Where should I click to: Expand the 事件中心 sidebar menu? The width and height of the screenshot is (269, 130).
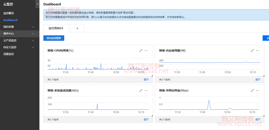coord(33,34)
